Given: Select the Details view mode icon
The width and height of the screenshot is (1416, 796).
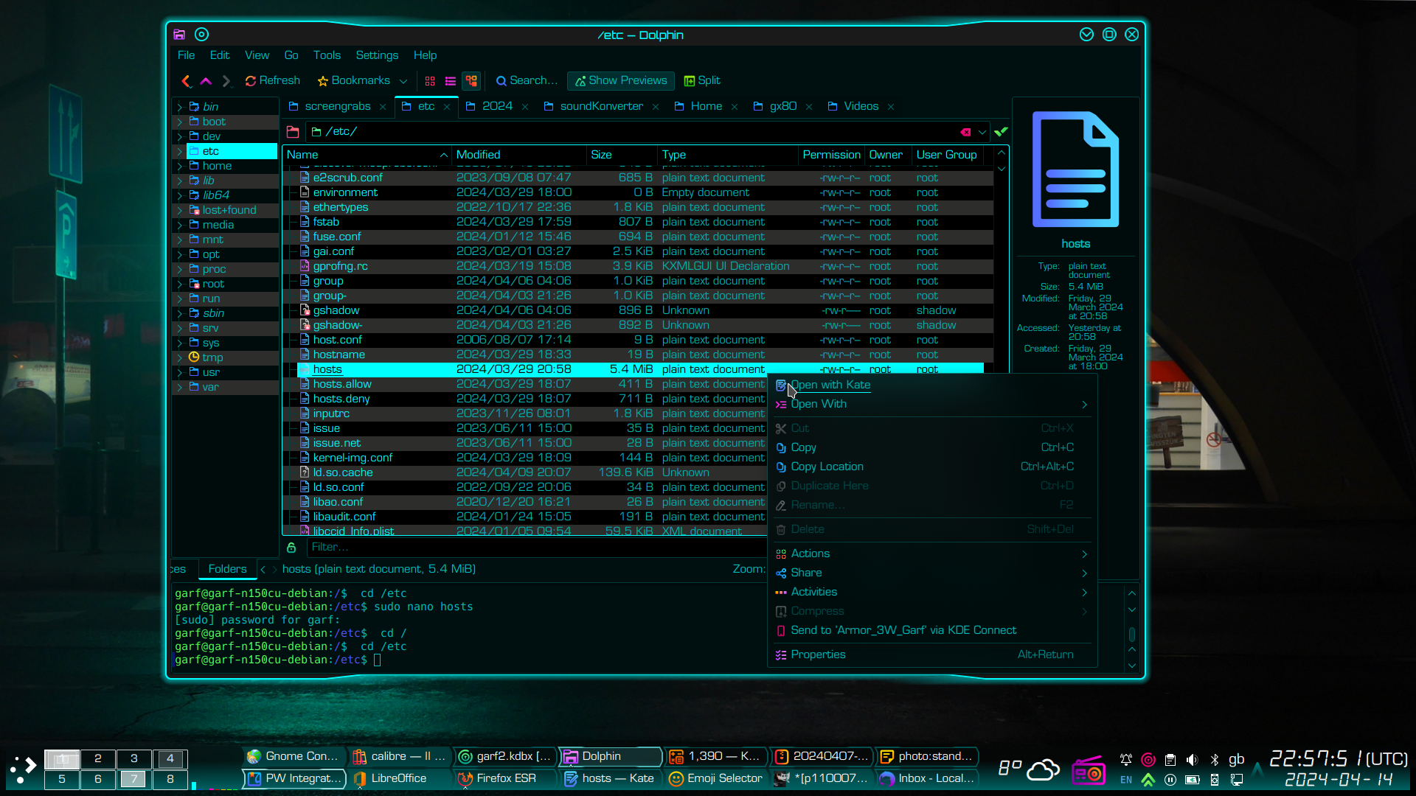Looking at the screenshot, I should (x=471, y=81).
